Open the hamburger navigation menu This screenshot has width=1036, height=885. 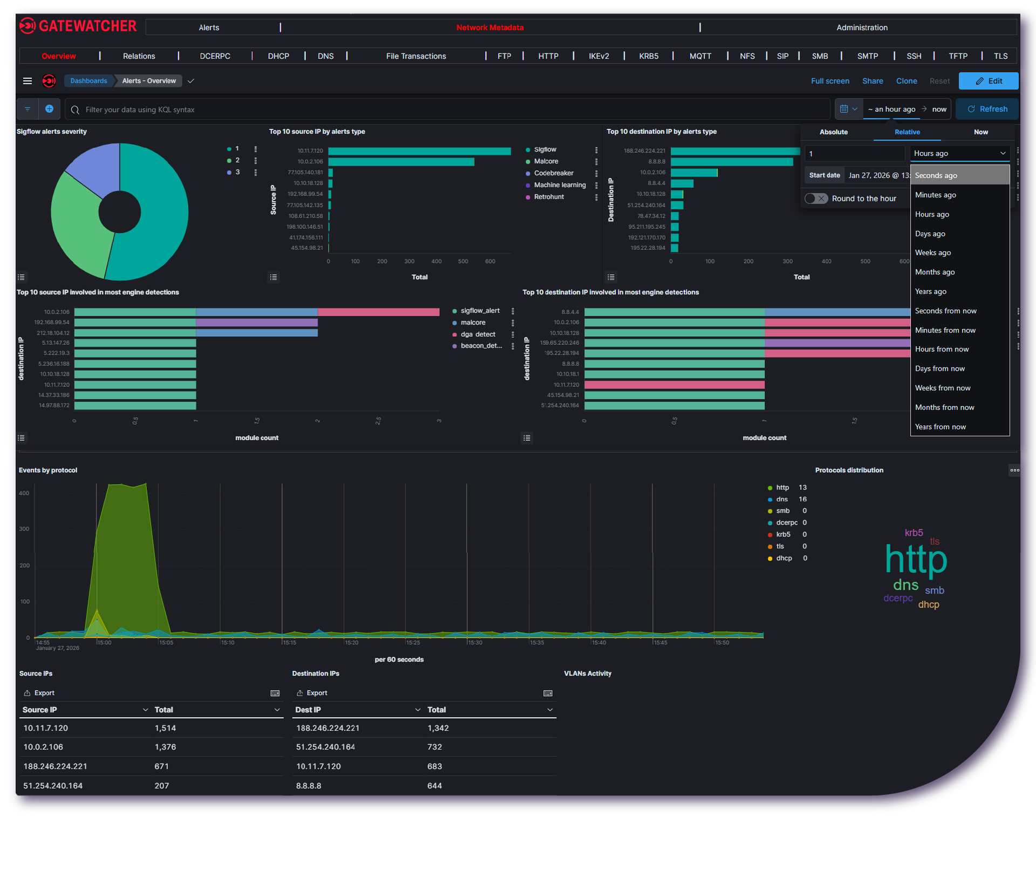[x=28, y=81]
